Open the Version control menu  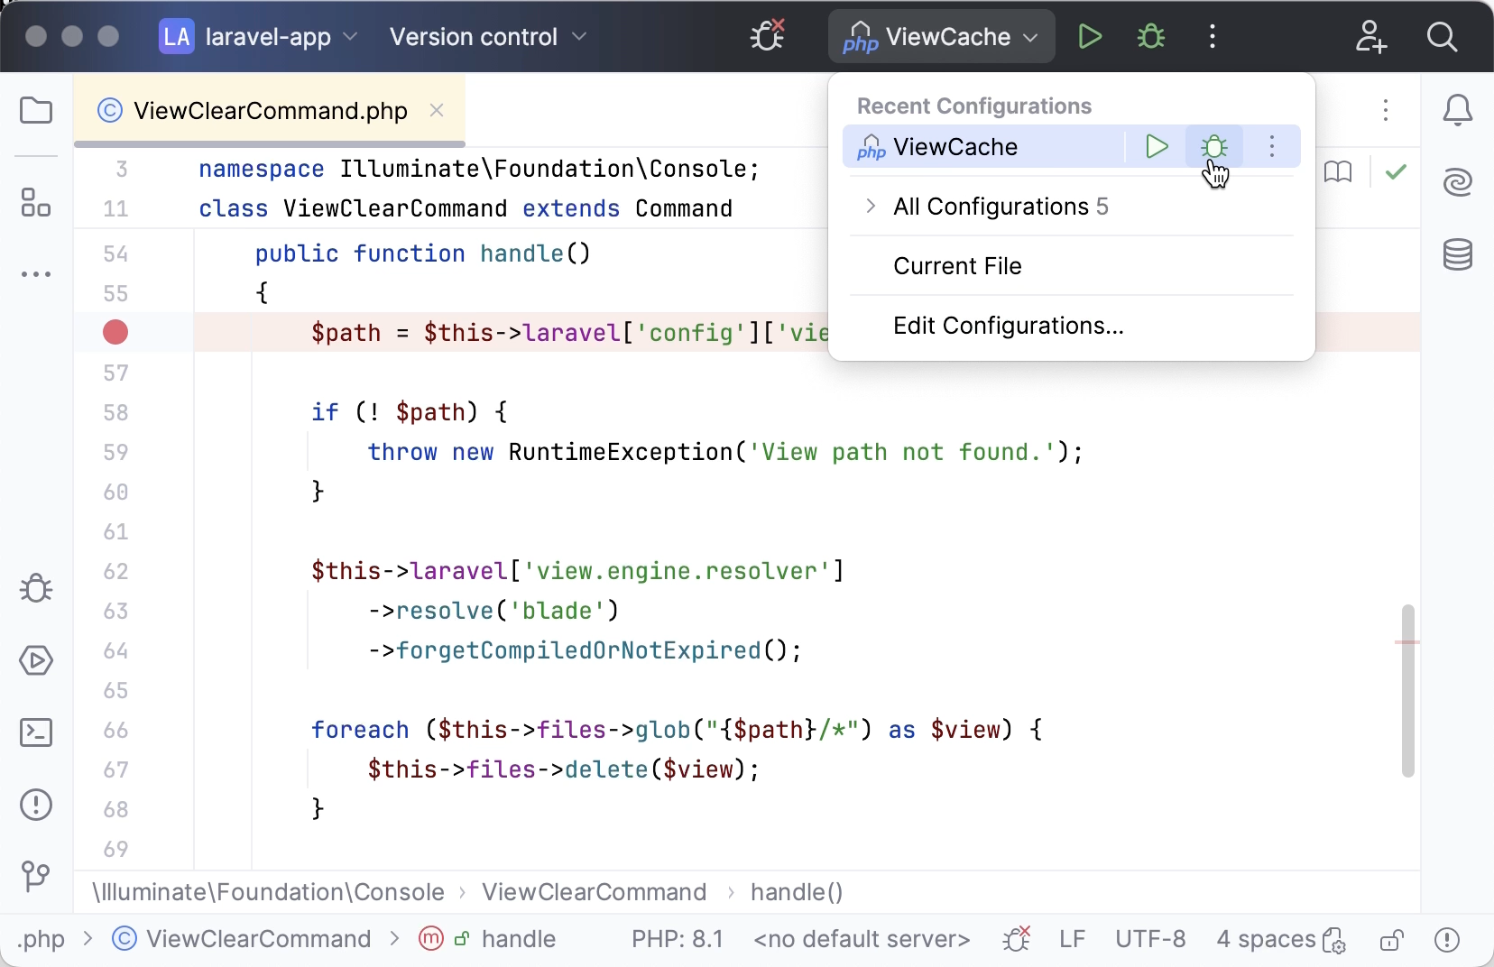pos(485,37)
